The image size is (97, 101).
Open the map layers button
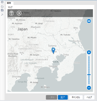coord(89,21)
